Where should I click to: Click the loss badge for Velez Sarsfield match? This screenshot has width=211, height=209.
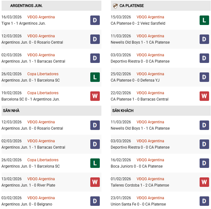[204, 20]
